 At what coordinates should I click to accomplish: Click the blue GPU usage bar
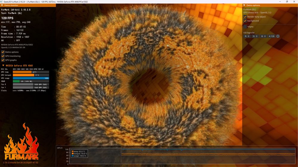31,78
